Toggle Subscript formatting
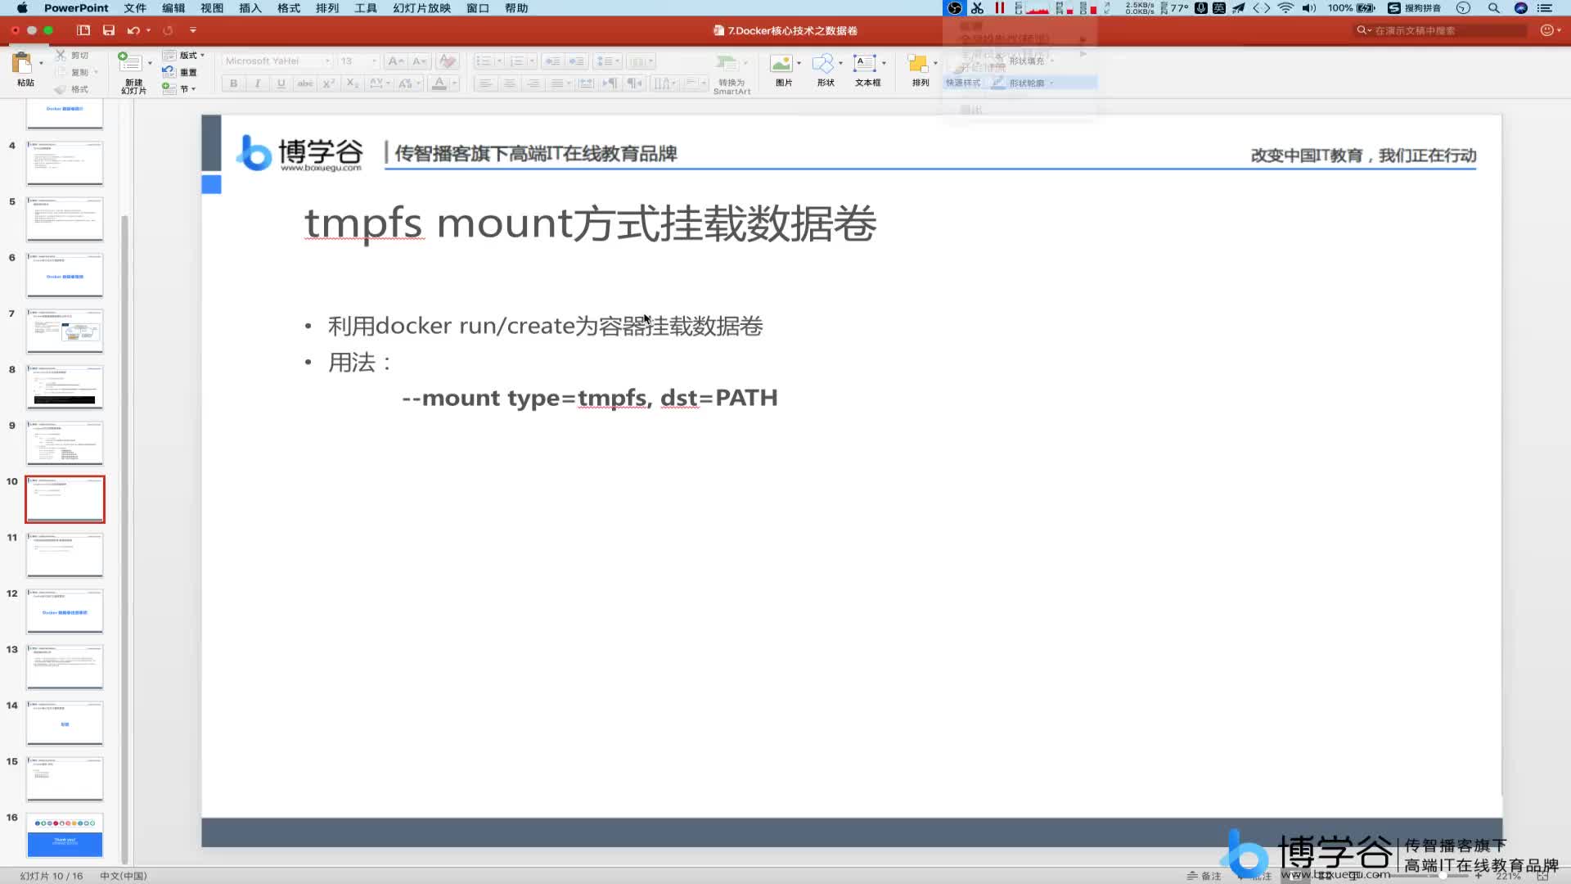This screenshot has height=884, width=1571. point(353,83)
